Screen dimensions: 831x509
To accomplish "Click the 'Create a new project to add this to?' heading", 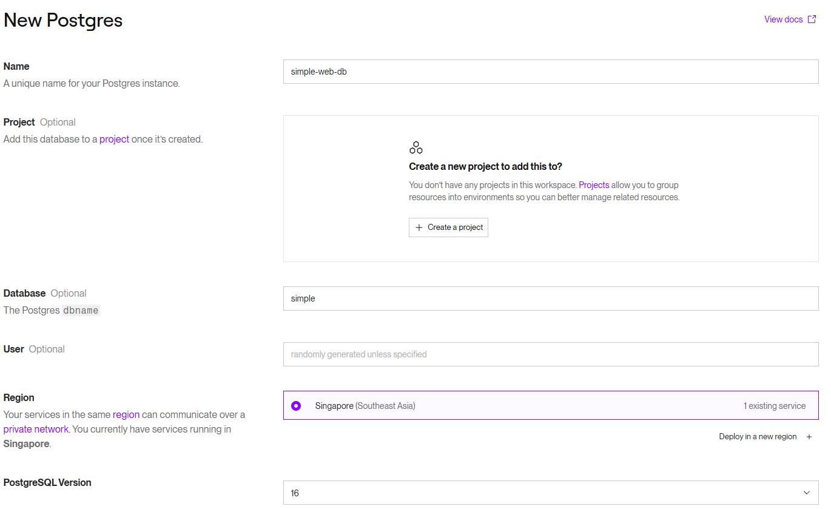I will click(485, 166).
